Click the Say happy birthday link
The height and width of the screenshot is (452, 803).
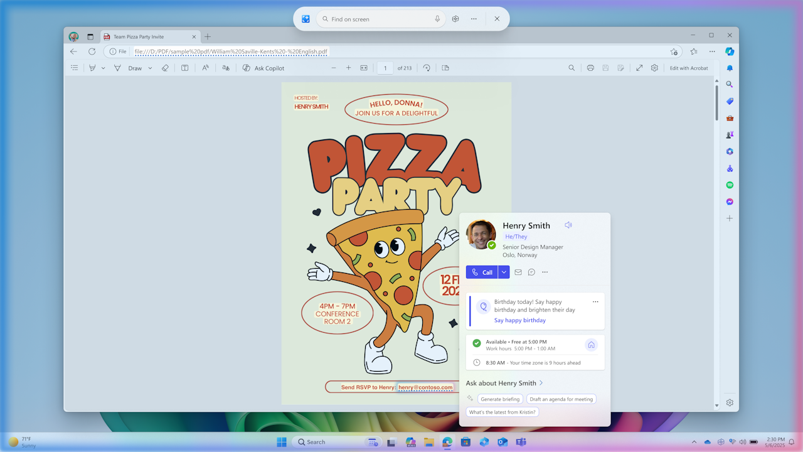point(519,320)
